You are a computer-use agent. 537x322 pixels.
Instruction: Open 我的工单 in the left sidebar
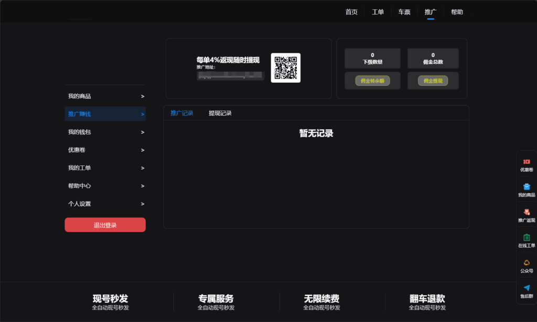pyautogui.click(x=105, y=168)
